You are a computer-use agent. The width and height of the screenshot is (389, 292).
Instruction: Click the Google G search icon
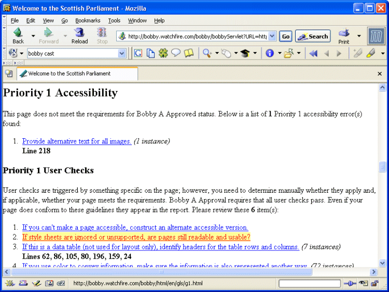tap(138, 53)
